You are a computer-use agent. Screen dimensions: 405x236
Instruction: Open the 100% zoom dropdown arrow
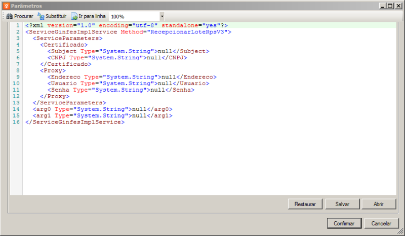[162, 16]
